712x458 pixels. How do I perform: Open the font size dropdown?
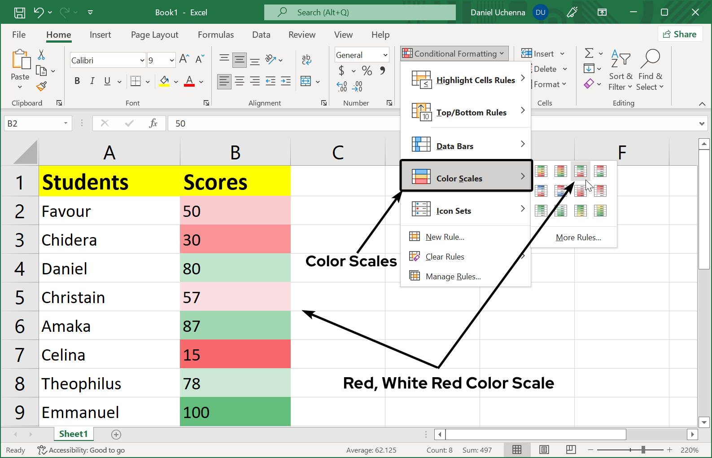click(x=172, y=60)
